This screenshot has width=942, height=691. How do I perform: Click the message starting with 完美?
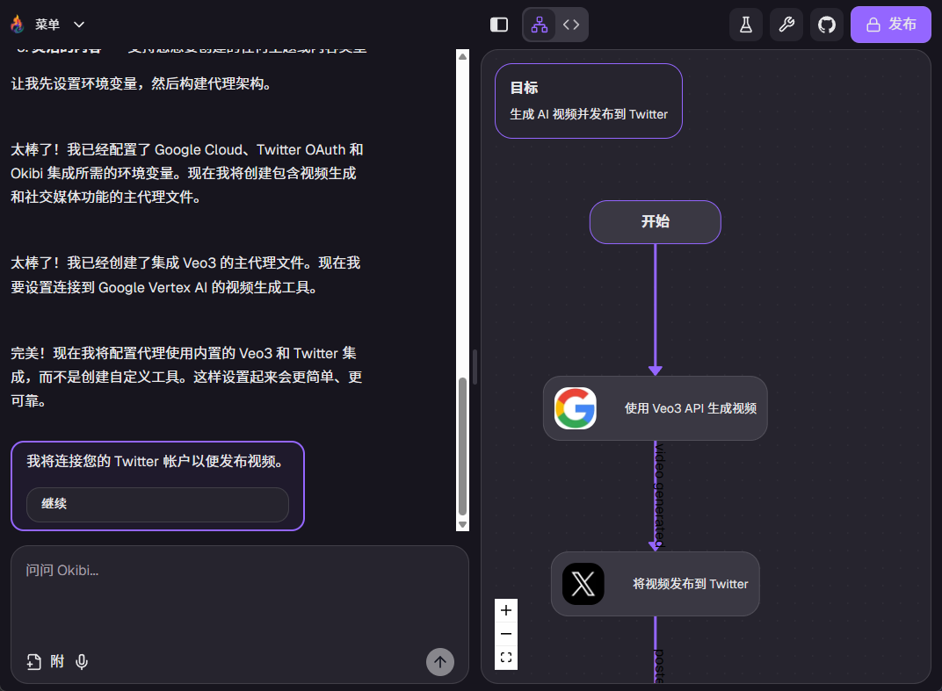point(186,377)
